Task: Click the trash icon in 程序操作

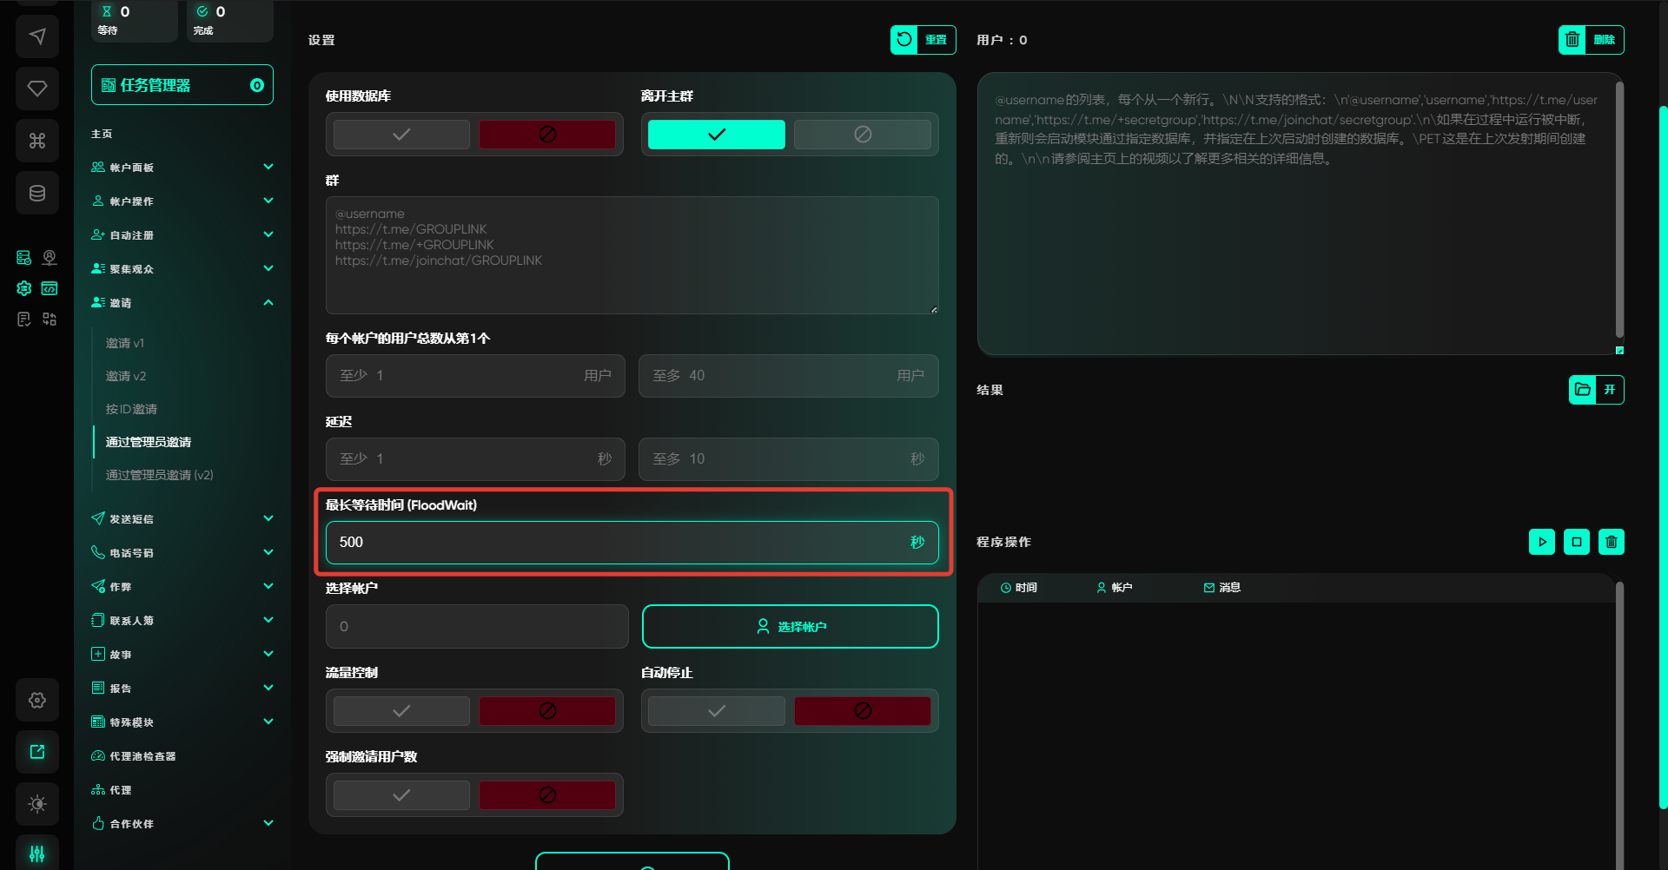Action: 1611,542
